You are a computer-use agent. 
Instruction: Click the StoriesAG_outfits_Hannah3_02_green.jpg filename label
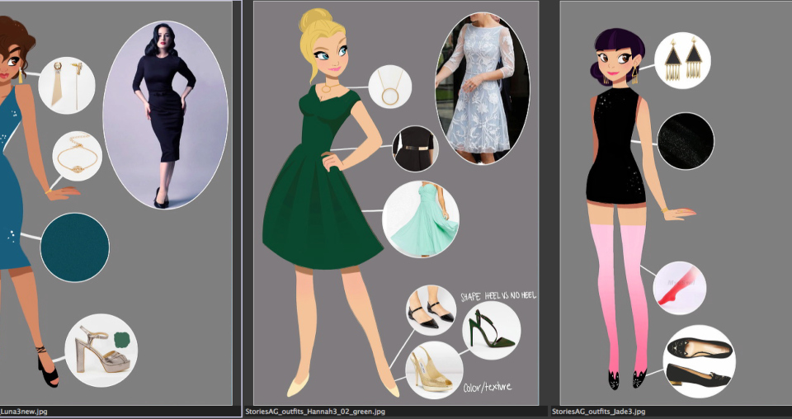[315, 411]
